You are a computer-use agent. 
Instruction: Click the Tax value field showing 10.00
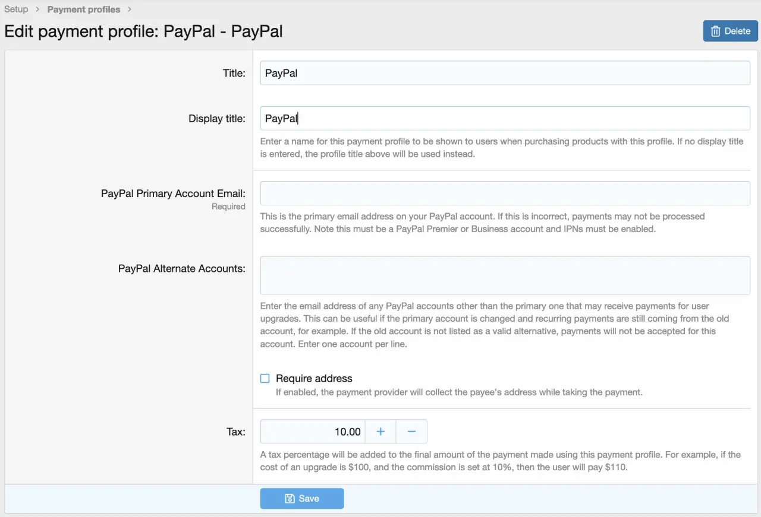coord(313,432)
